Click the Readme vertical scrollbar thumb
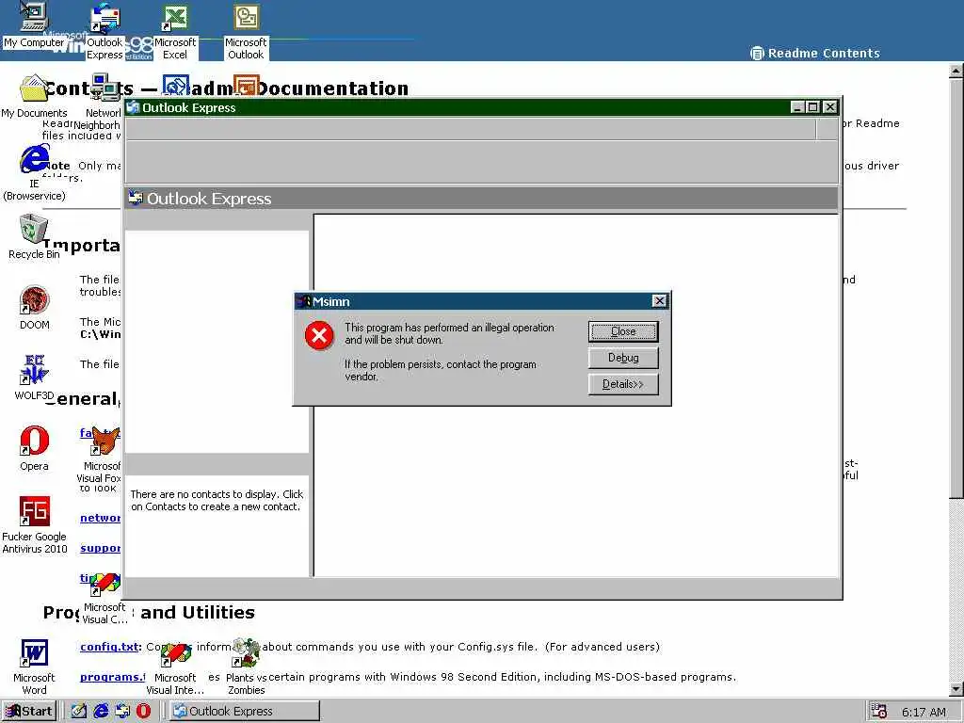The width and height of the screenshot is (964, 723). (956, 288)
